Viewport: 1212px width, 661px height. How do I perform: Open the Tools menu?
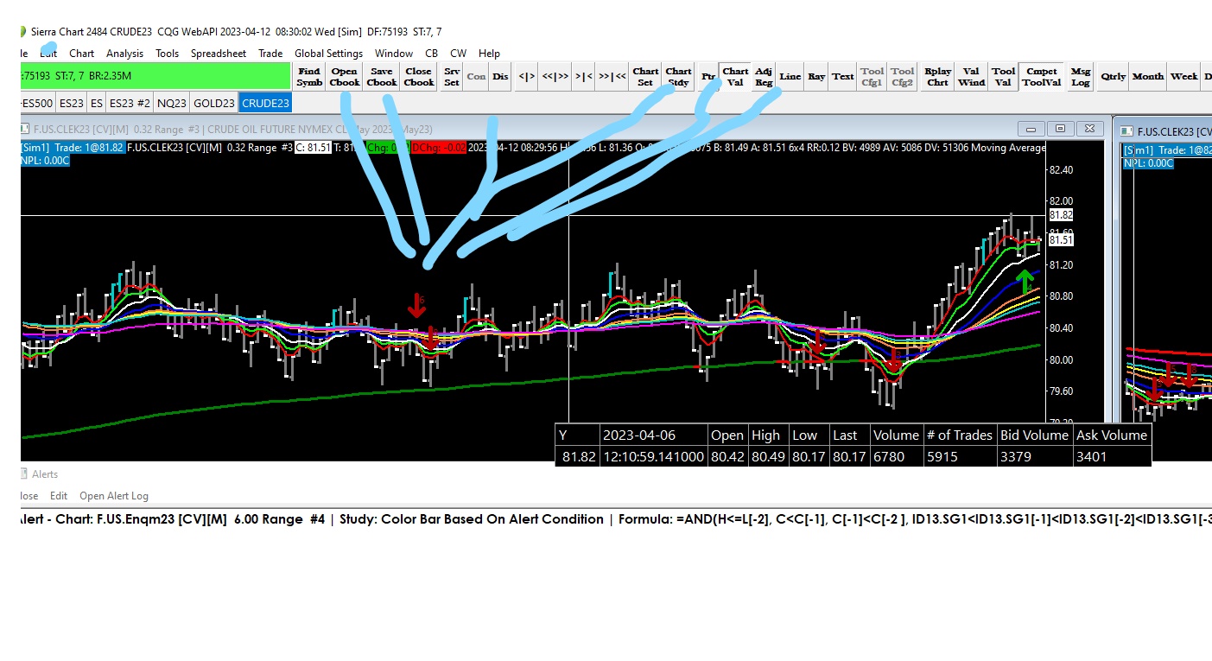[x=167, y=54]
